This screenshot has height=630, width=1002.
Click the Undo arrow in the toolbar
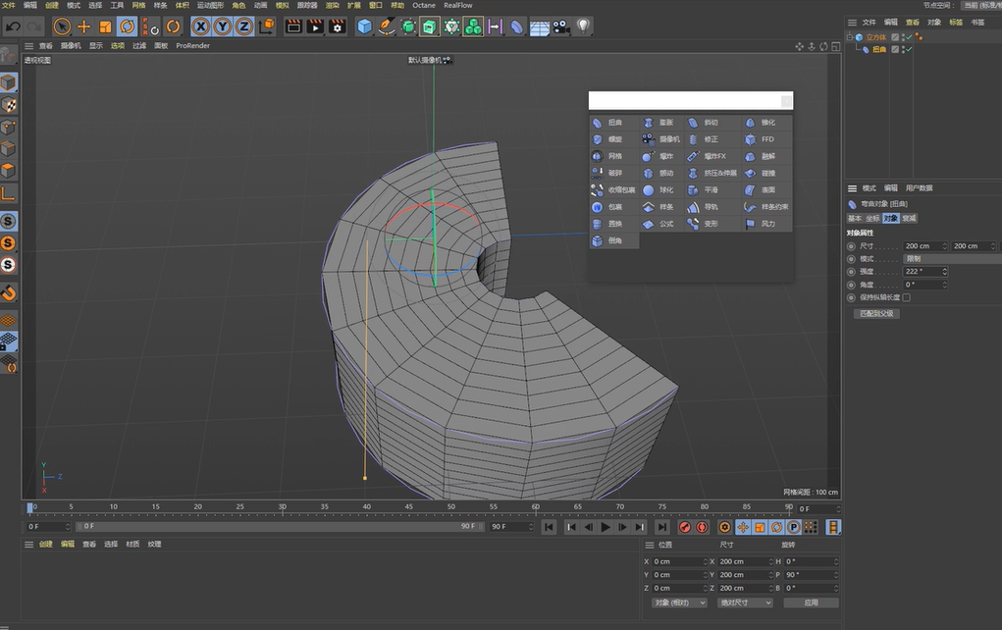(x=13, y=26)
